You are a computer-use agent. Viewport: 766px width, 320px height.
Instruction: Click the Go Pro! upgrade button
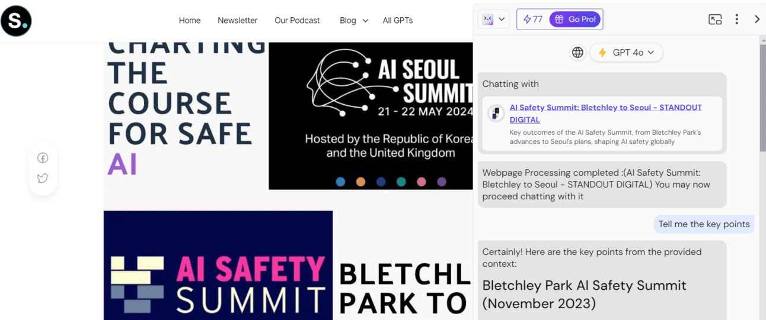click(x=575, y=19)
